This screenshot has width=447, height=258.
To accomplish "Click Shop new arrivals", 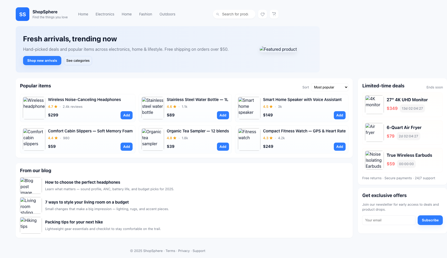I will (x=42, y=60).
